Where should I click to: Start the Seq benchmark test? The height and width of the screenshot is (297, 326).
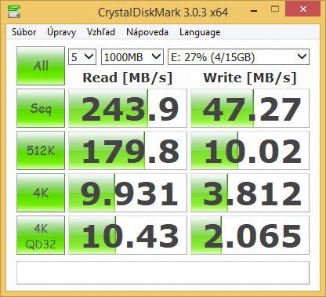pyautogui.click(x=41, y=108)
